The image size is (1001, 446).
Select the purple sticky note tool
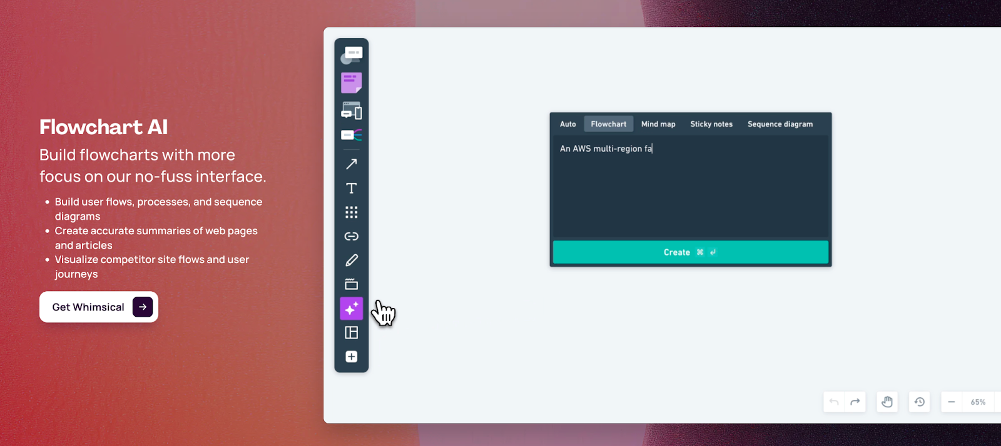pyautogui.click(x=351, y=82)
